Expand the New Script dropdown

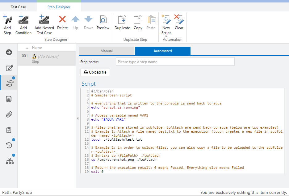coord(166,36)
